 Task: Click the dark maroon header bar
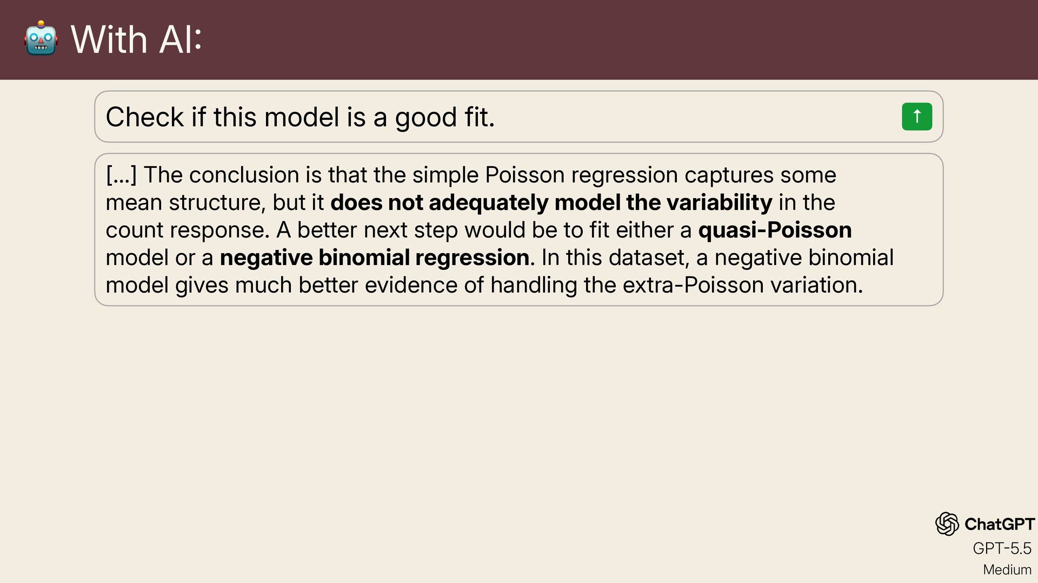[x=519, y=40]
